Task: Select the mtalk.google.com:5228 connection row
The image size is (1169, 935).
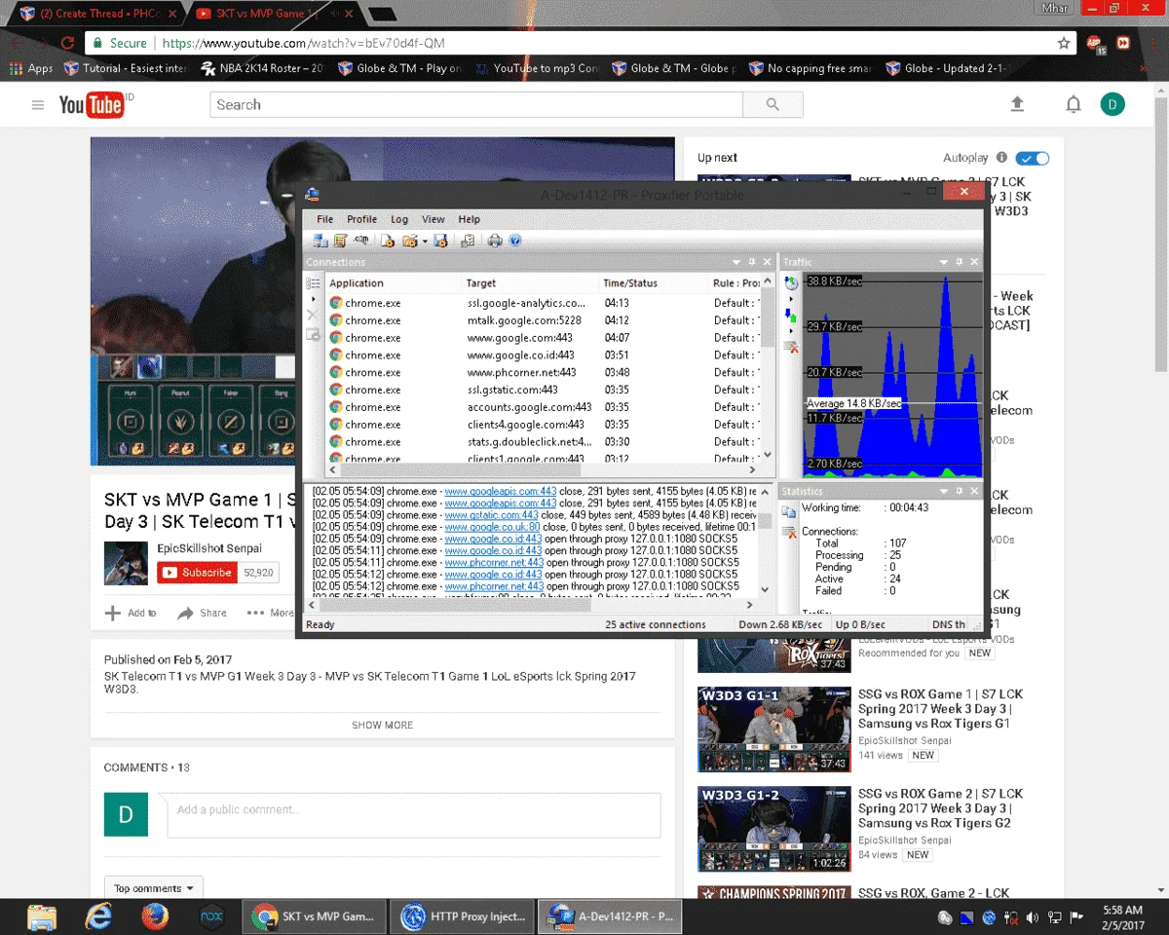Action: coord(542,320)
